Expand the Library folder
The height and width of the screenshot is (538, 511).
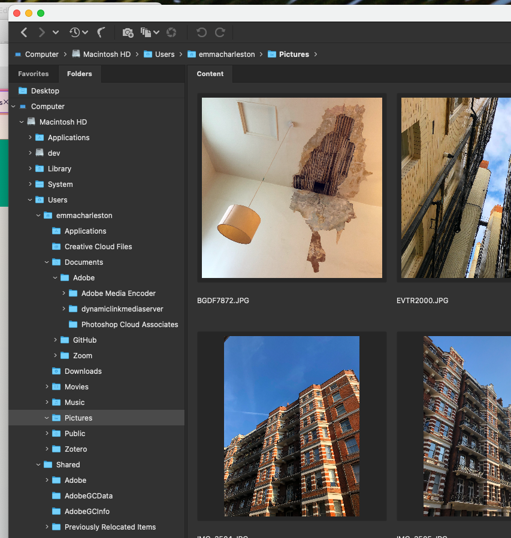[30, 168]
